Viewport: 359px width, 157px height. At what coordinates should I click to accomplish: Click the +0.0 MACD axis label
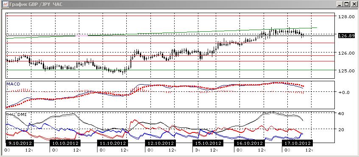(x=344, y=92)
